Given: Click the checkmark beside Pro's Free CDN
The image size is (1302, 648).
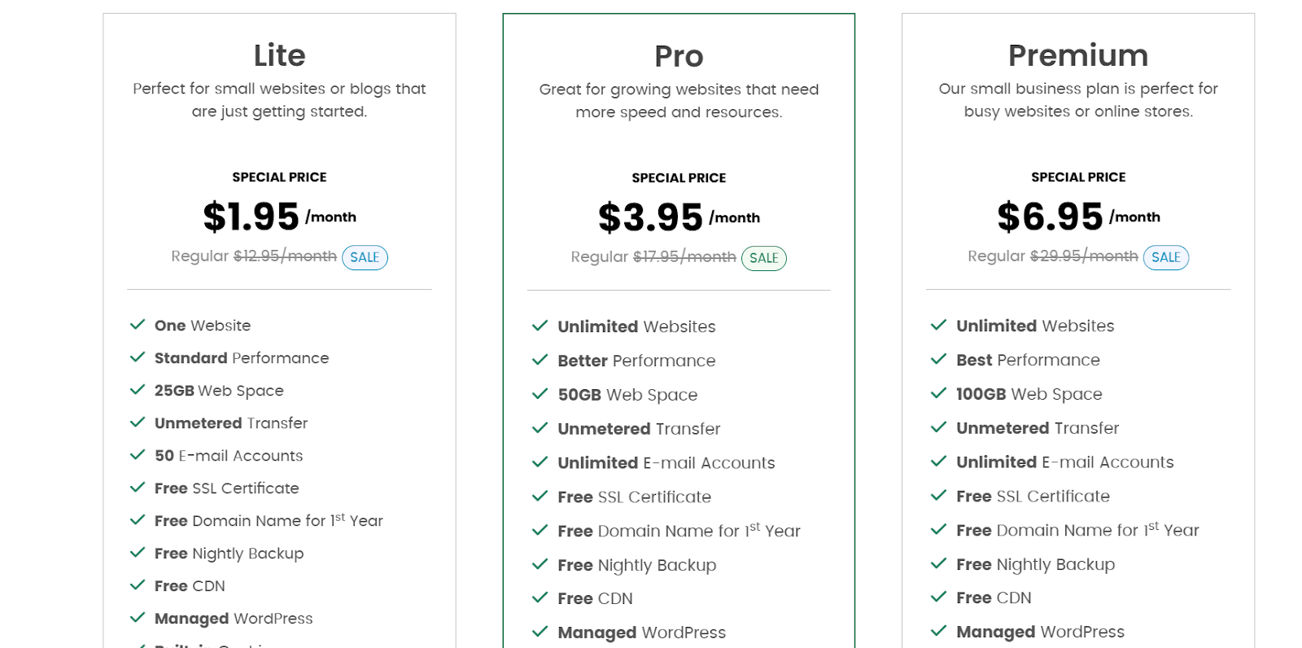Looking at the screenshot, I should click(540, 598).
